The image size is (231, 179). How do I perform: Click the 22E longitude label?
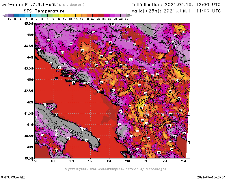pyautogui.click(x=165, y=161)
